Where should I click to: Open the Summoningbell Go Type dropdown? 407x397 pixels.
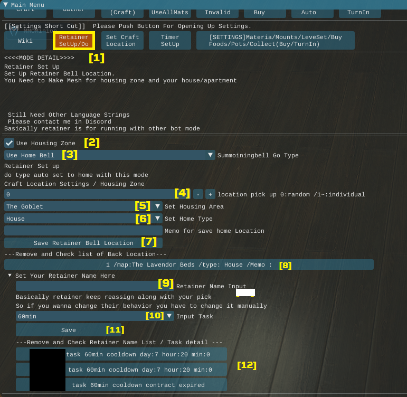[x=110, y=155]
